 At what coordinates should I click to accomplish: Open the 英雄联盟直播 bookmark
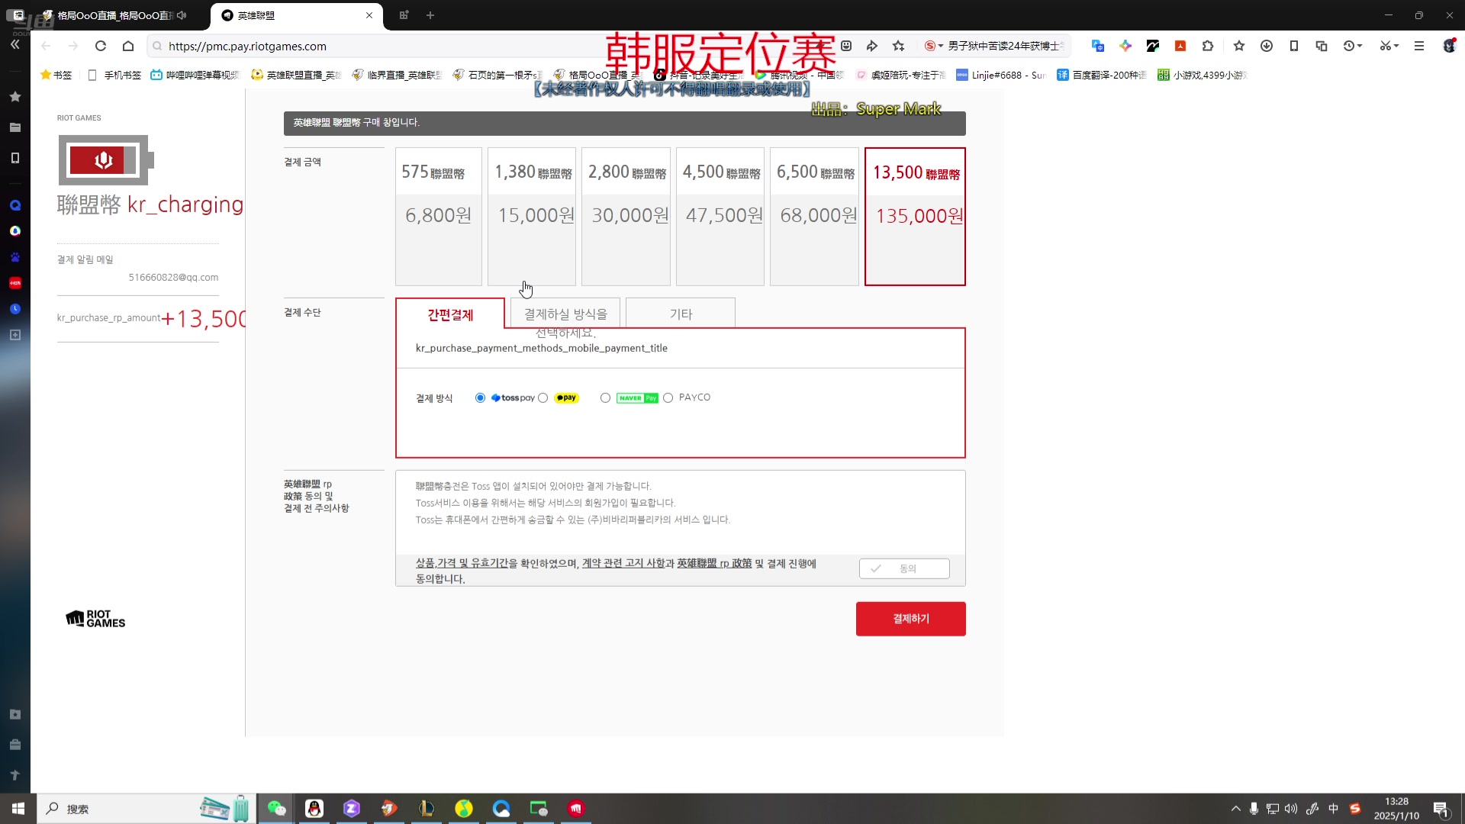pos(296,75)
